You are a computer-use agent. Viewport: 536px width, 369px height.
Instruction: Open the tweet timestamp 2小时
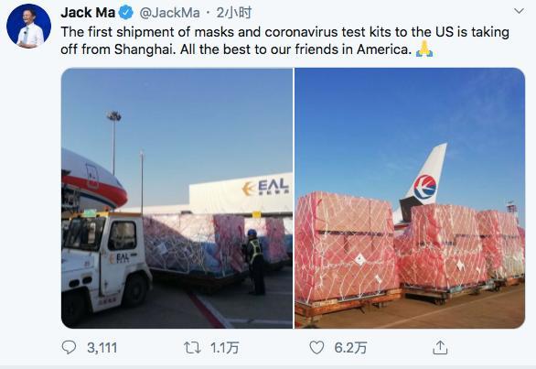(x=234, y=13)
